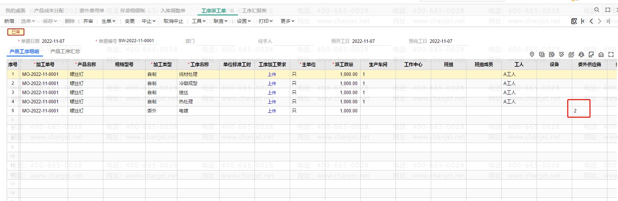Click the 工序名称 column header

(198, 65)
